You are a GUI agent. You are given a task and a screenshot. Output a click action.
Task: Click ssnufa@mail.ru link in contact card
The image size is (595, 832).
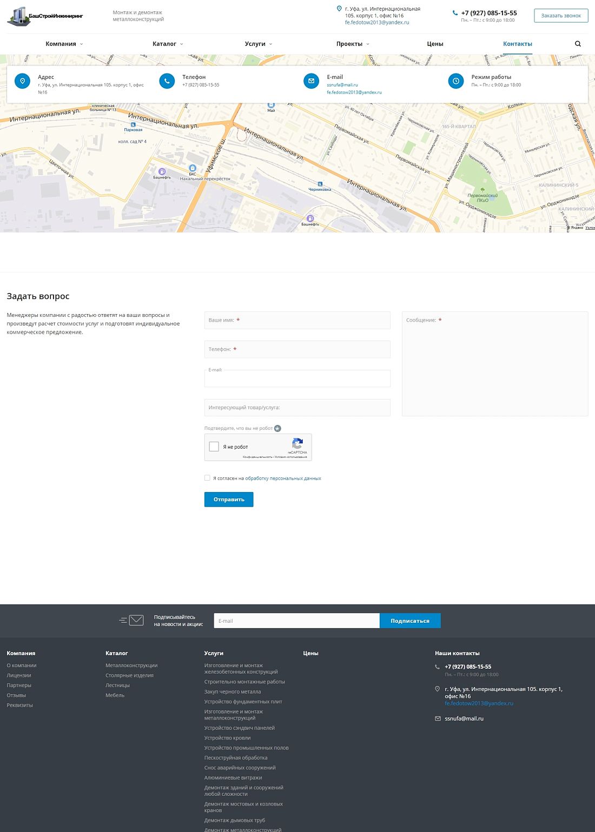coord(342,85)
